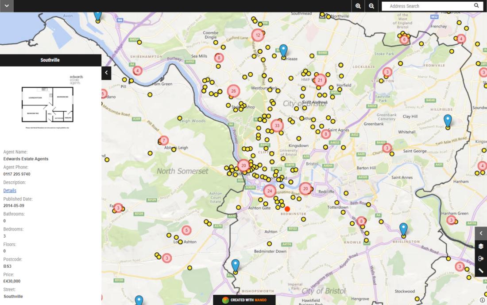The width and height of the screenshot is (487, 305).
Task: Click the cluster marker showing 21 near Horfield
Action: pos(320,80)
